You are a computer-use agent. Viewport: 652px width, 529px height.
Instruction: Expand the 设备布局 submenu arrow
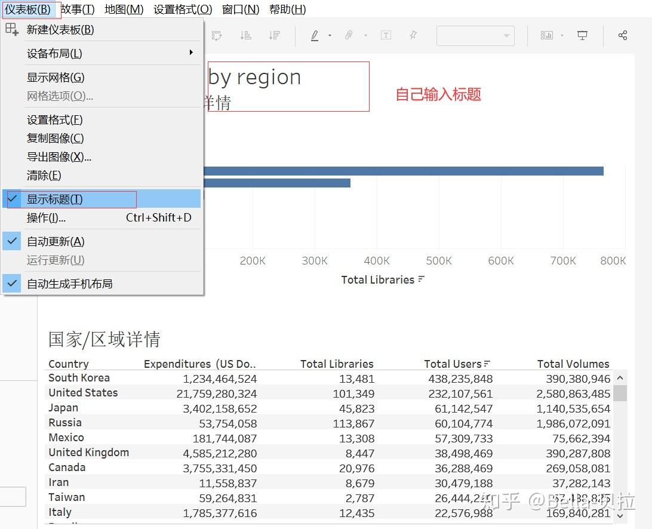click(192, 53)
